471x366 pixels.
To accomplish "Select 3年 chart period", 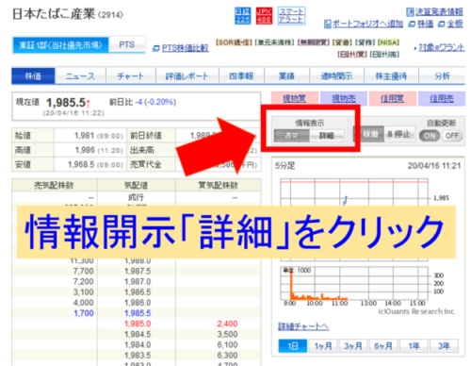I will [x=444, y=346].
